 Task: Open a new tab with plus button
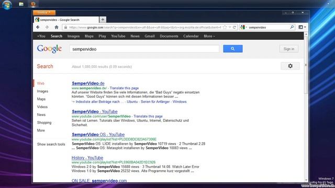click(x=103, y=20)
